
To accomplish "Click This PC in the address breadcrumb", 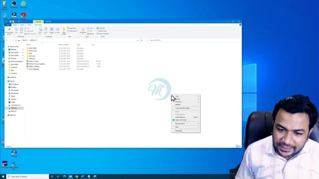I will [x=25, y=40].
